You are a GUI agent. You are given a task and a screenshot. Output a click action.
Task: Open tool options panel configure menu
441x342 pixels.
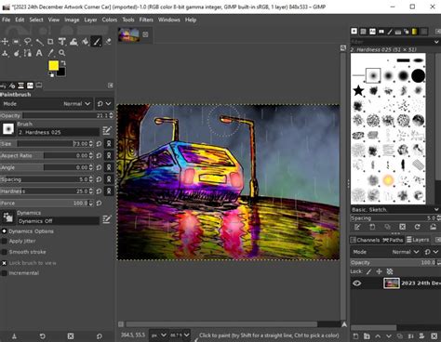[111, 85]
